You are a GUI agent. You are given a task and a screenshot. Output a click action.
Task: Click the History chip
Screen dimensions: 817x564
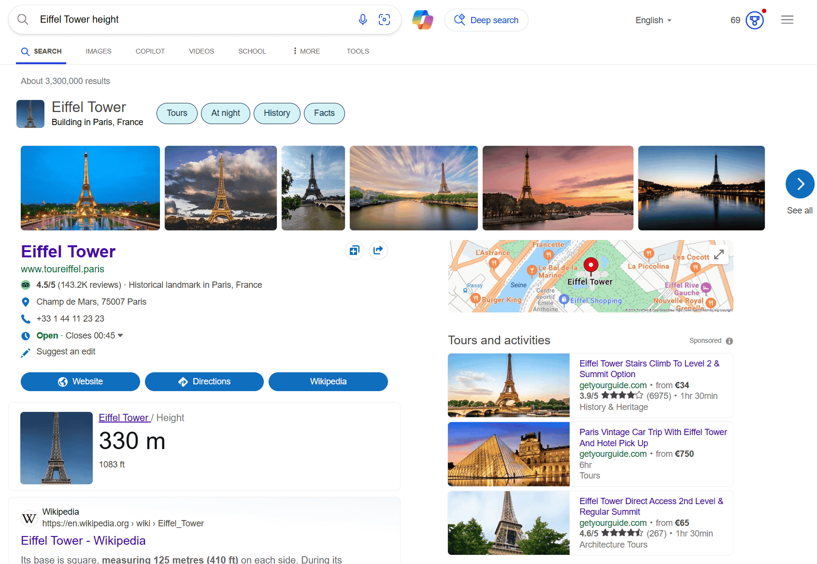click(x=277, y=113)
